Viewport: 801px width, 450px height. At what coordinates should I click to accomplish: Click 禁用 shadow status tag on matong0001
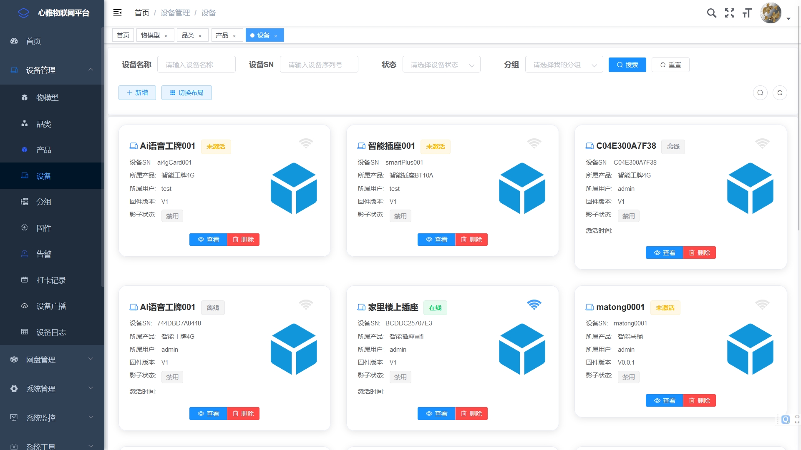(628, 377)
